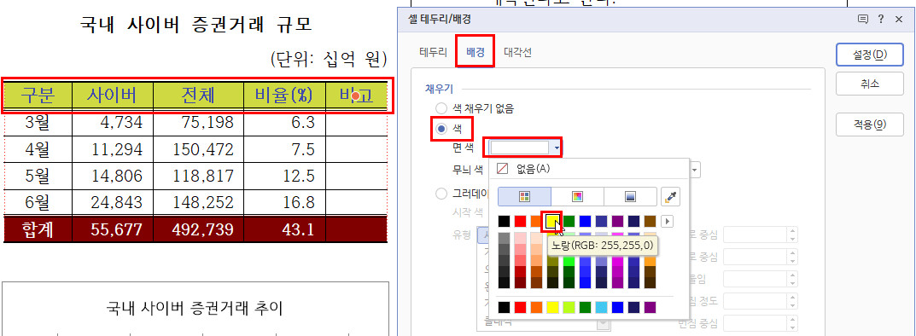Open the 배경 tab
916x336 pixels.
[476, 52]
